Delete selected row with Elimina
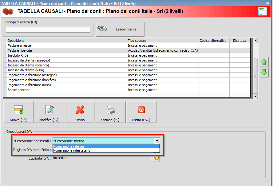 (x=80, y=112)
